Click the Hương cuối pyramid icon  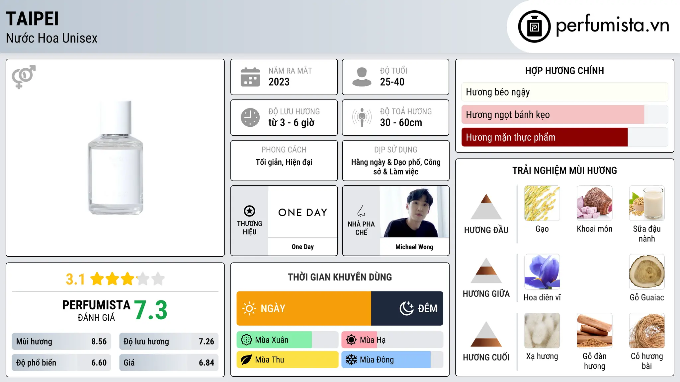(486, 334)
